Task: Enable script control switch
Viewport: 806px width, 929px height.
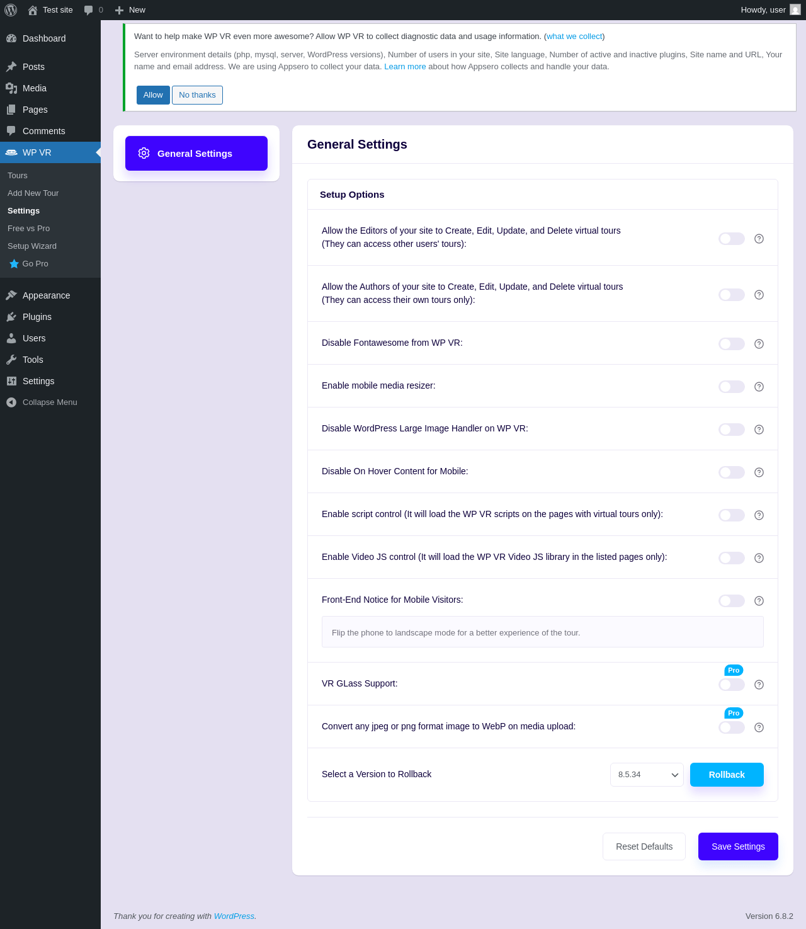Action: tap(732, 515)
